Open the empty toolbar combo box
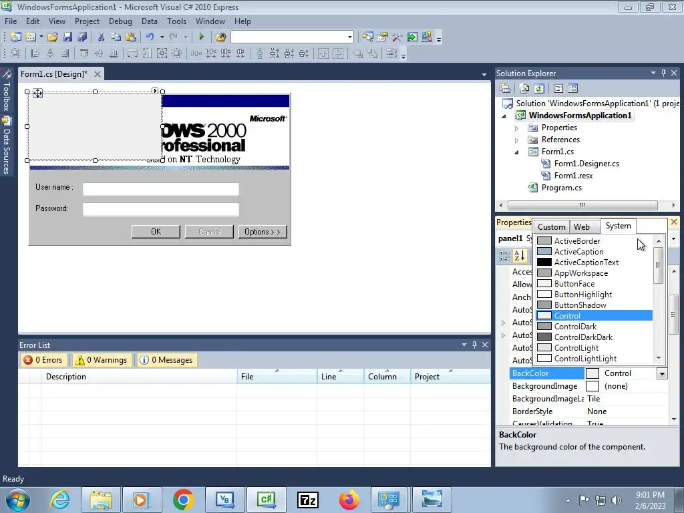Screen dimensions: 684x513 (x=292, y=37)
